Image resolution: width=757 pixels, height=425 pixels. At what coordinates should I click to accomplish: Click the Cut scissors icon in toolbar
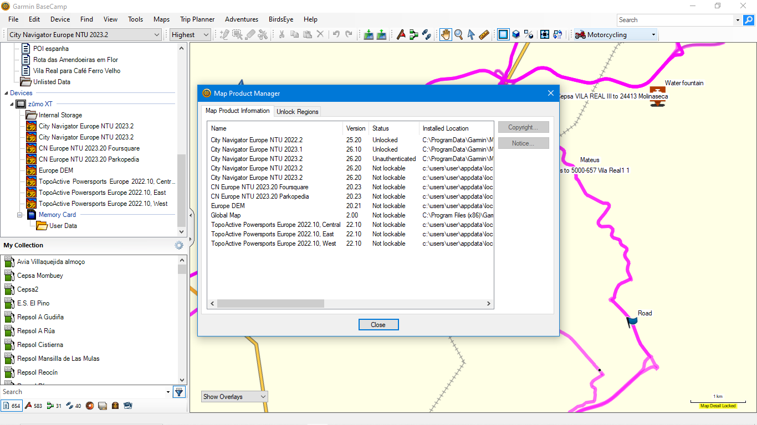click(x=282, y=34)
